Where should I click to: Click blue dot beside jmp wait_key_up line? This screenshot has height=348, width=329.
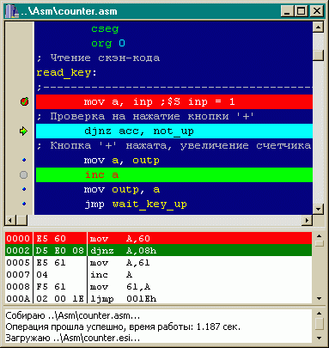(x=24, y=204)
